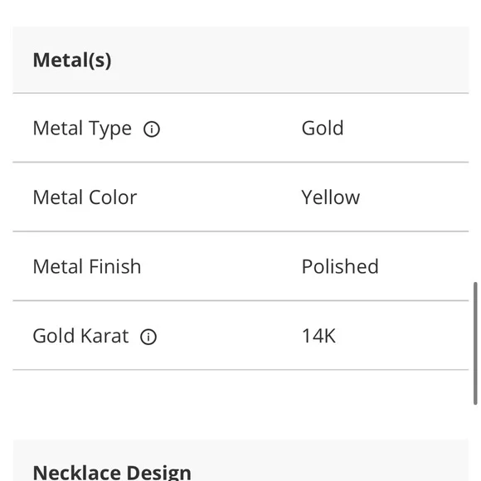Screen dimensions: 481x481
Task: Click the Metal(s) heading text
Action: [x=72, y=60]
